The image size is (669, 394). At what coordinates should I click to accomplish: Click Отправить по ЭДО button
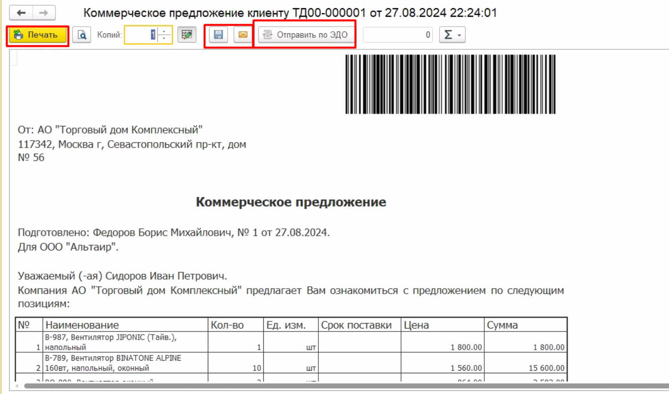[x=306, y=35]
